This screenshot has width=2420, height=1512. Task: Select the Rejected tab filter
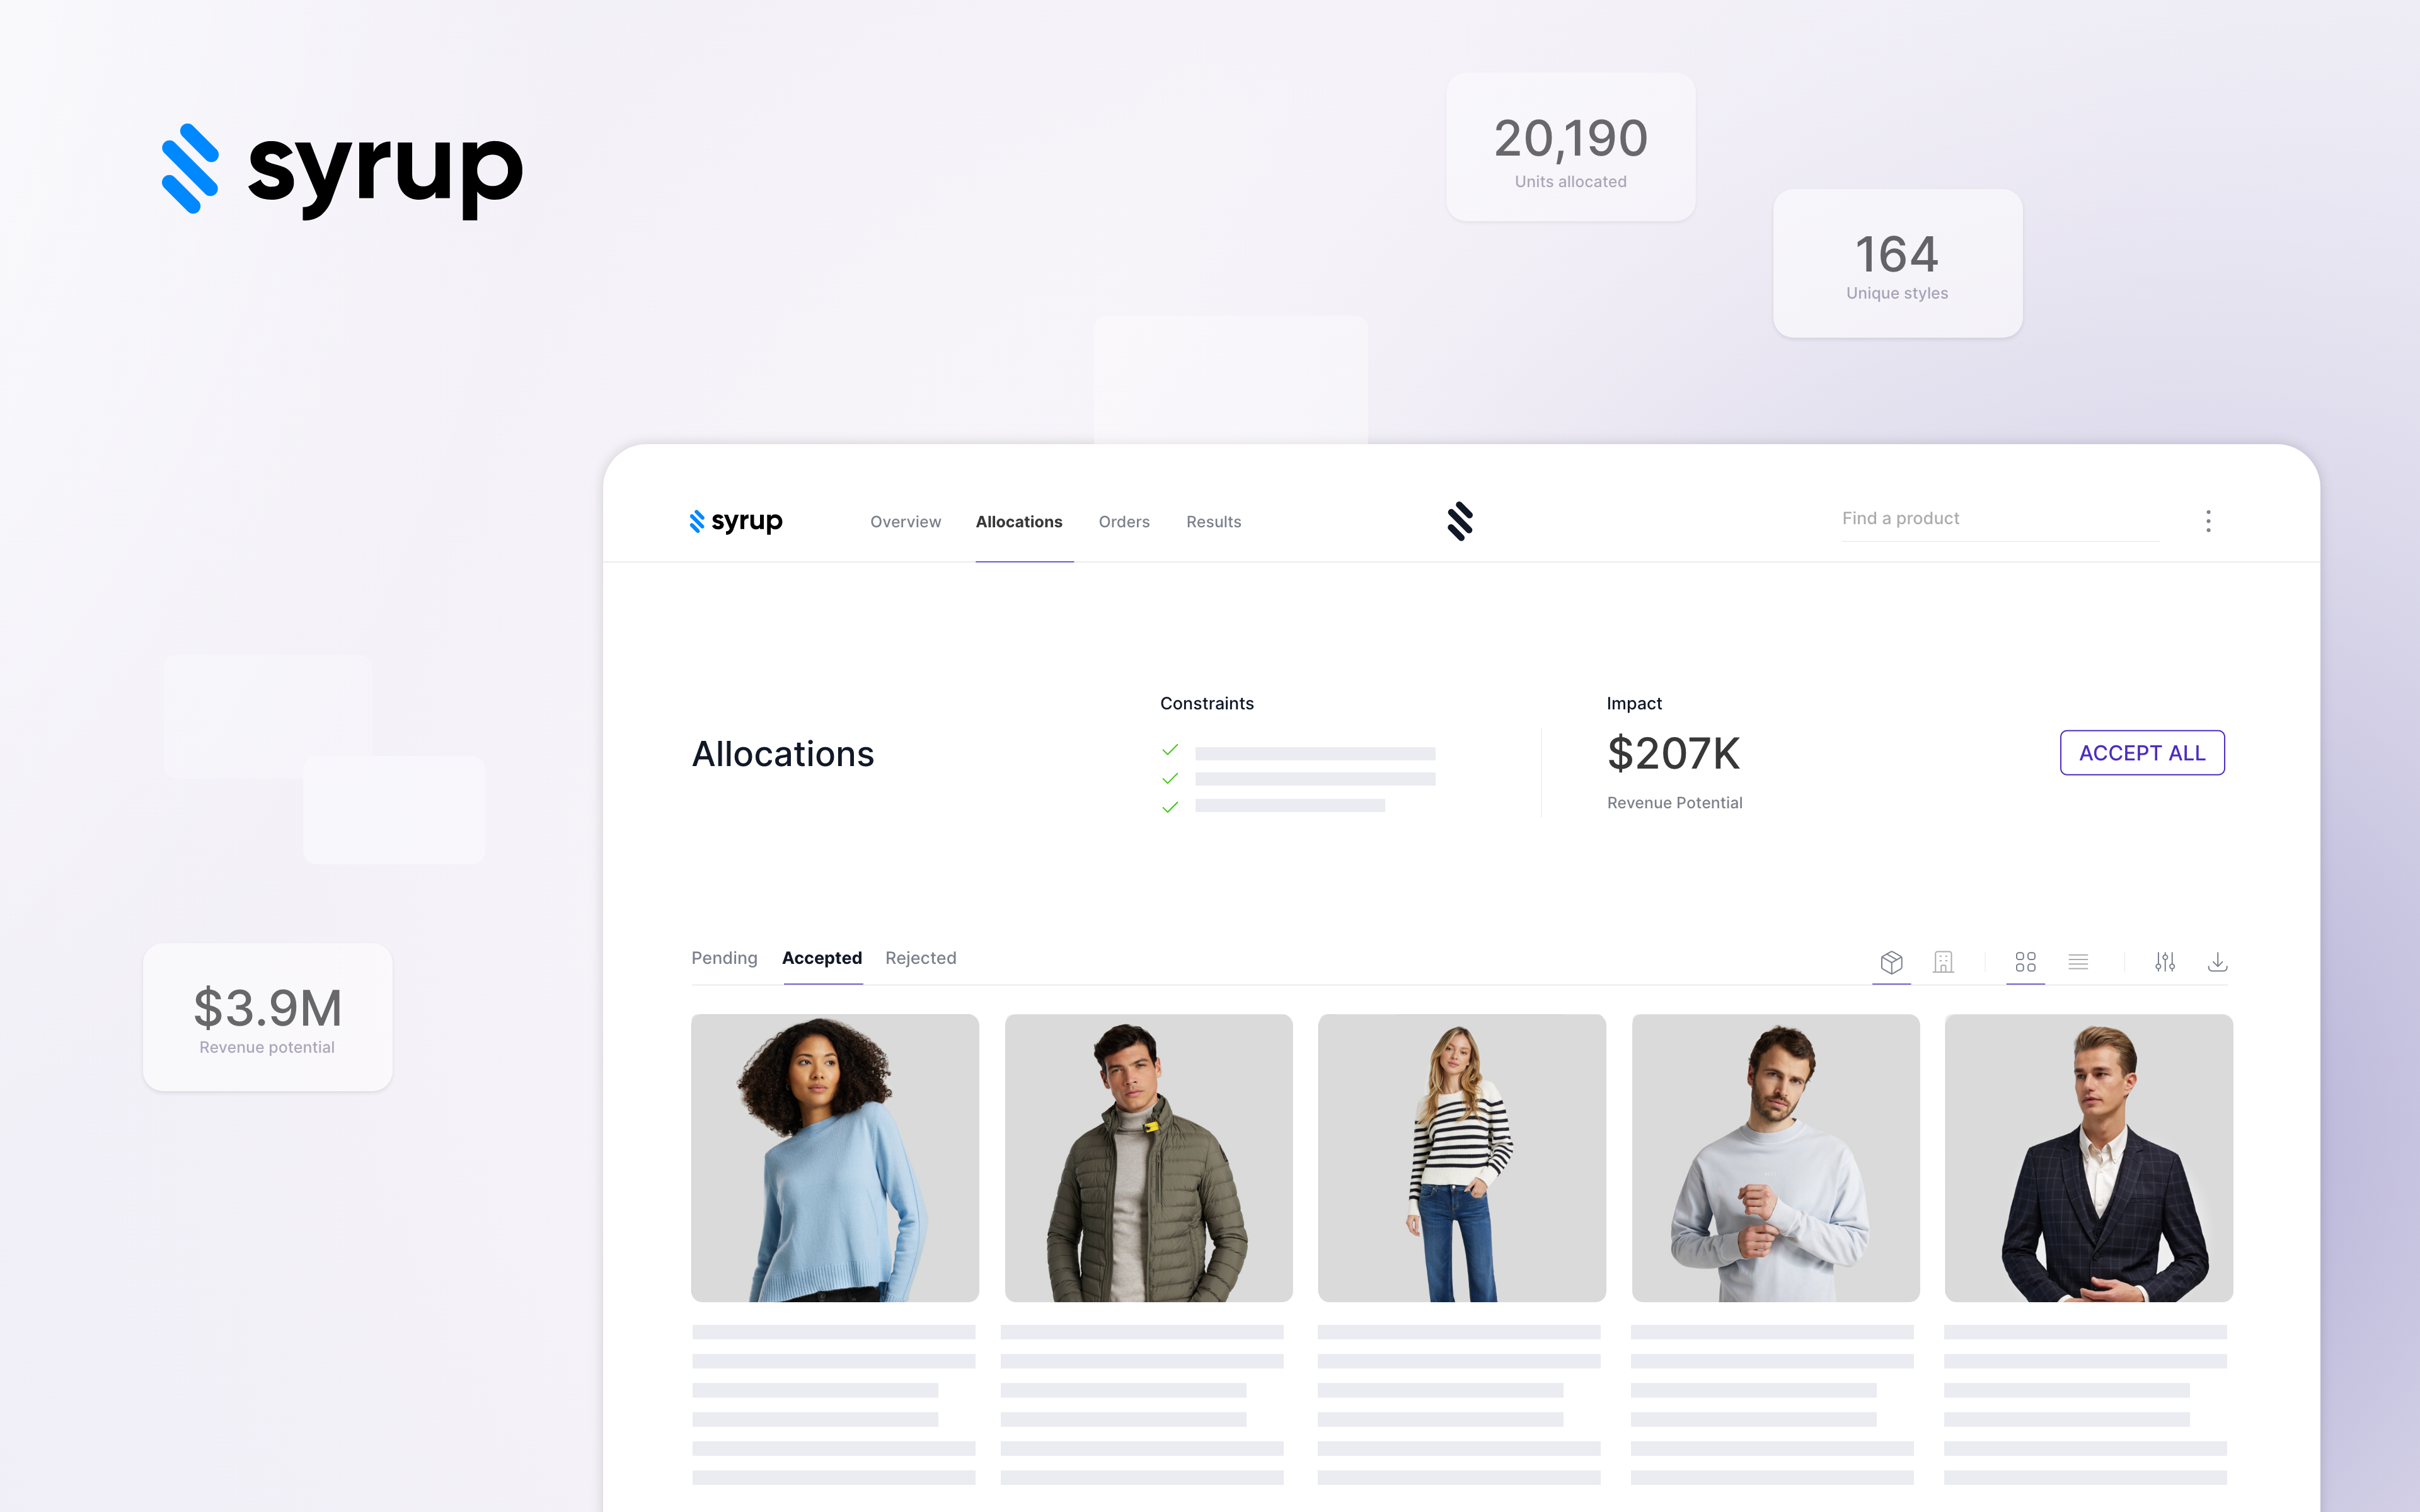[921, 956]
